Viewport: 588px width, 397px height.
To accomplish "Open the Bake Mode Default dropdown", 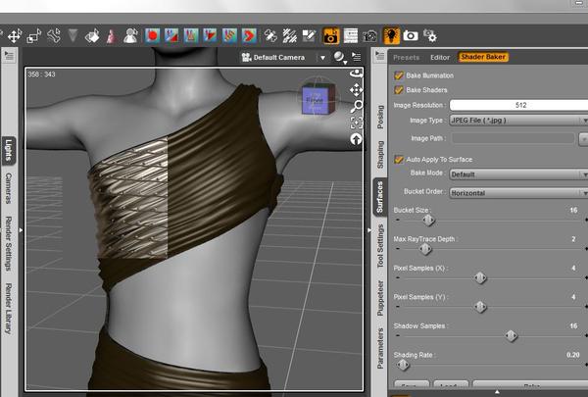I will point(518,174).
